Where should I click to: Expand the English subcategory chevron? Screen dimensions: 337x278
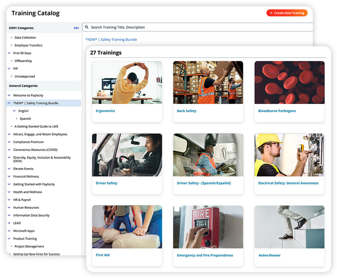(x=14, y=111)
